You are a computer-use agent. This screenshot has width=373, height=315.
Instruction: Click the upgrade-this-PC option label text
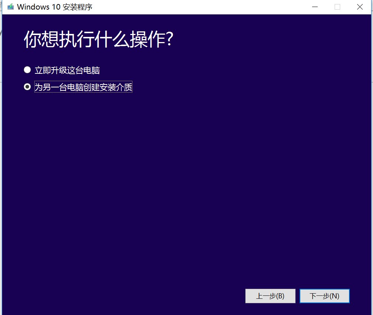[68, 70]
